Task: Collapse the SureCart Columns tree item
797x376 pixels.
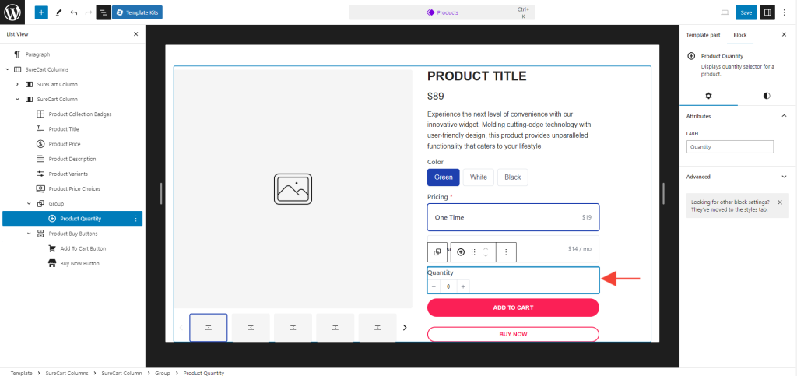Action: (x=7, y=69)
